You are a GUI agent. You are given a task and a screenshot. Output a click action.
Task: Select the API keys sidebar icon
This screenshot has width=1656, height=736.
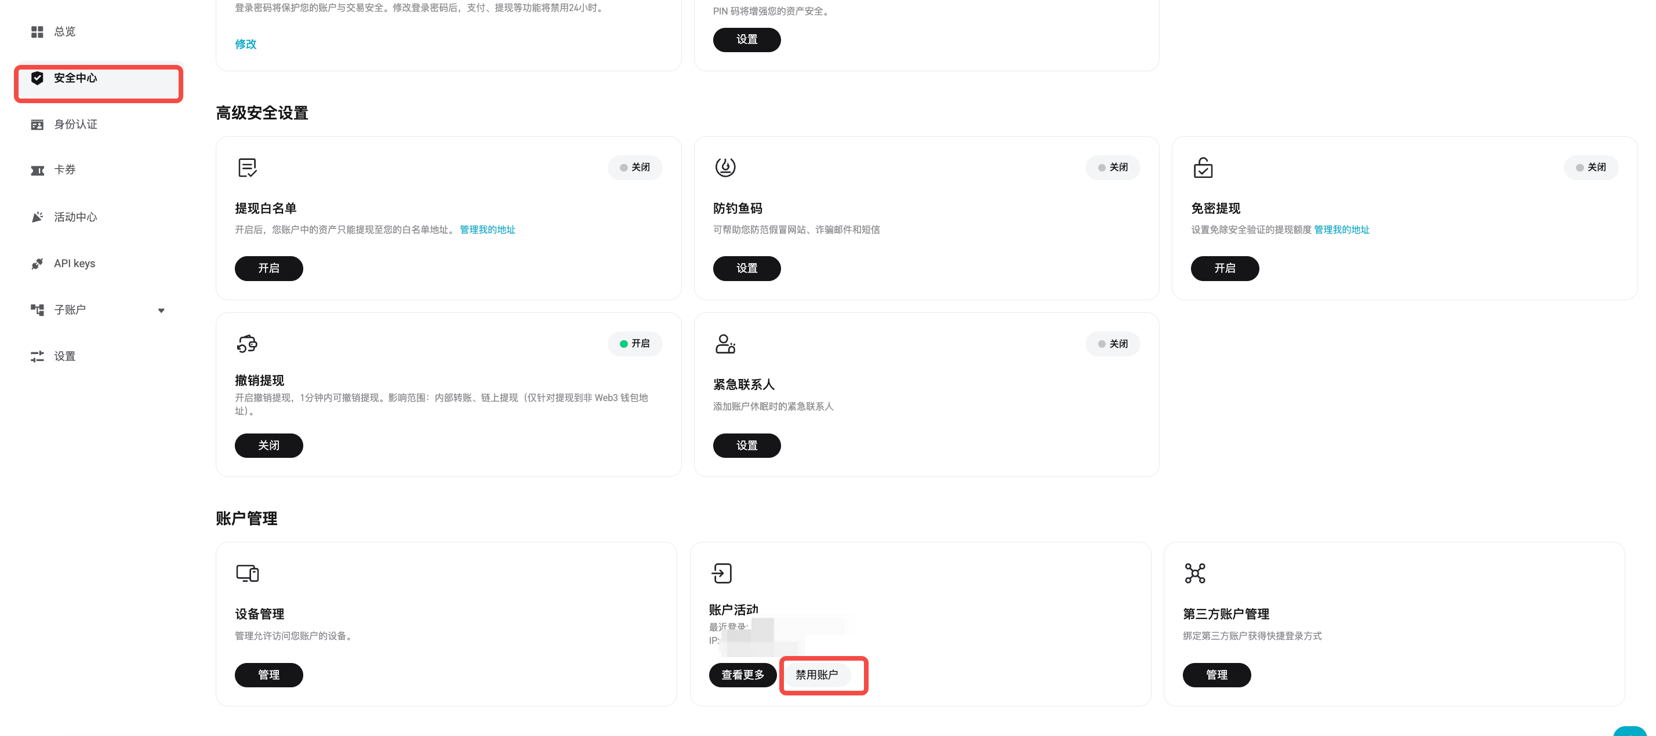pos(37,263)
